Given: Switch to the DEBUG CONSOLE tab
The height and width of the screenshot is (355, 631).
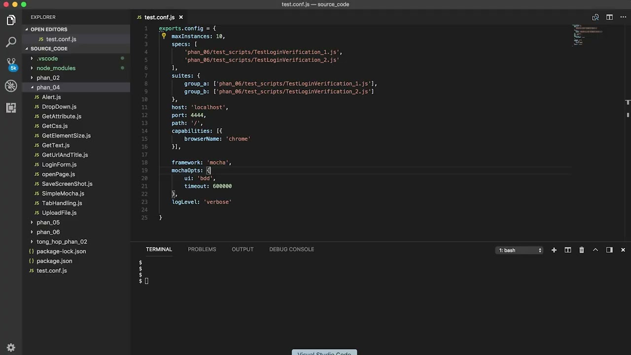Looking at the screenshot, I should [x=291, y=249].
